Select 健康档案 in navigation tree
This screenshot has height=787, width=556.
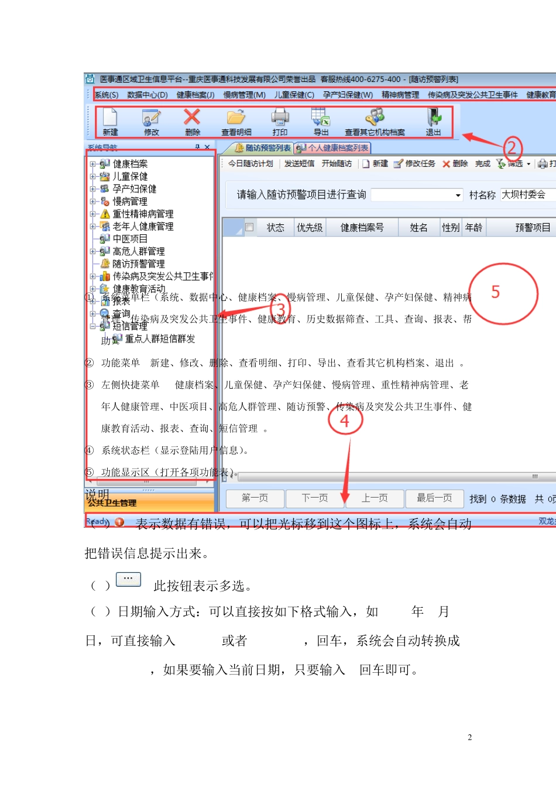130,164
